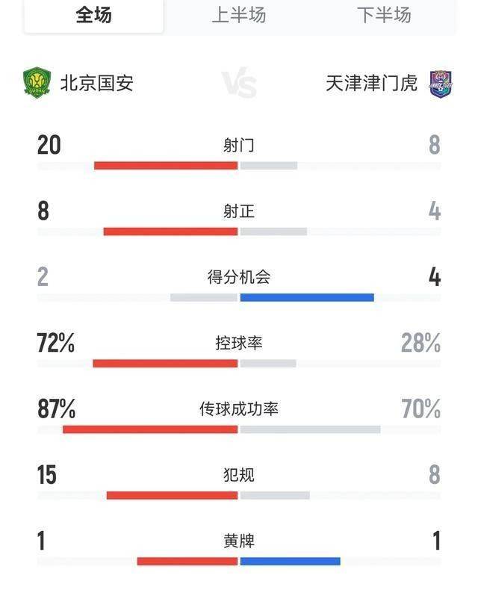The image size is (478, 590).
Task: Click the 72% possession value
Action: (x=56, y=344)
